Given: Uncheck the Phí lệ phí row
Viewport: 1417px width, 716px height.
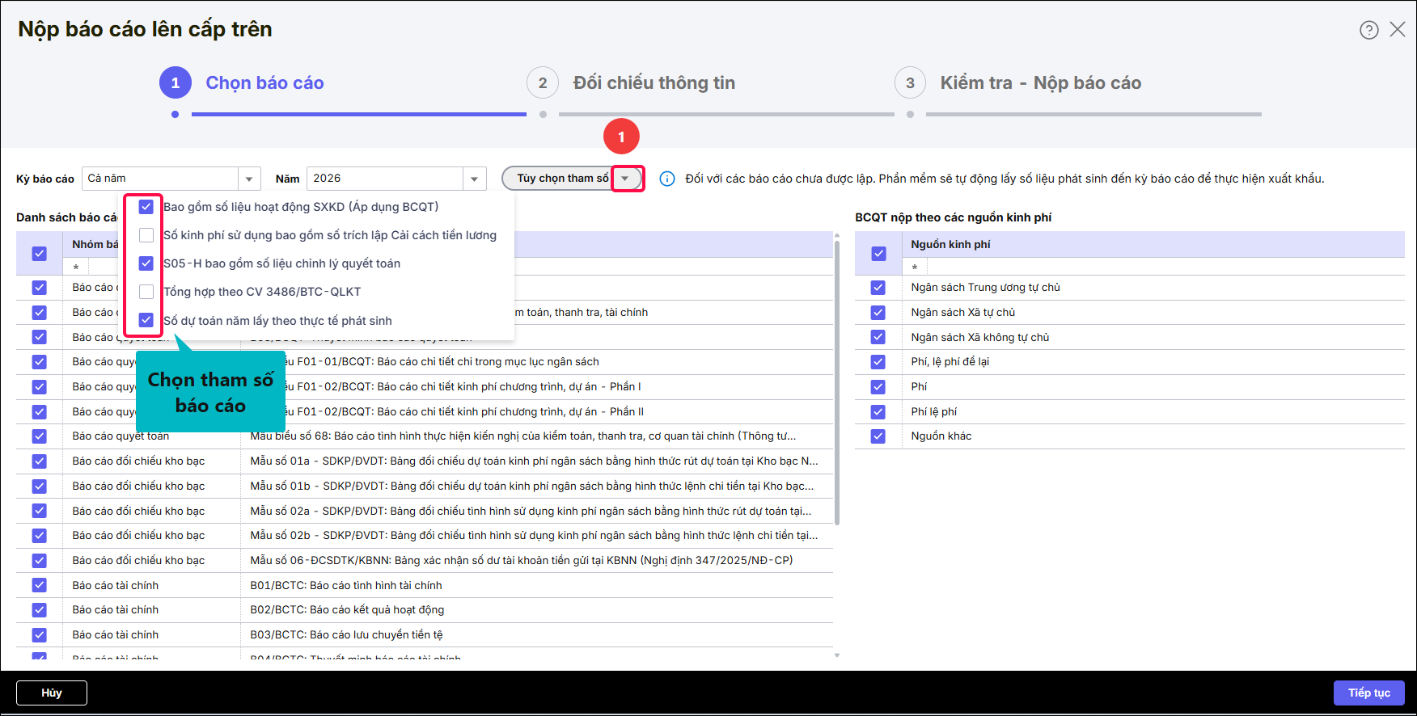Looking at the screenshot, I should click(x=879, y=412).
